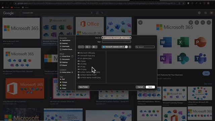Open the Google account avatar W

211,13
